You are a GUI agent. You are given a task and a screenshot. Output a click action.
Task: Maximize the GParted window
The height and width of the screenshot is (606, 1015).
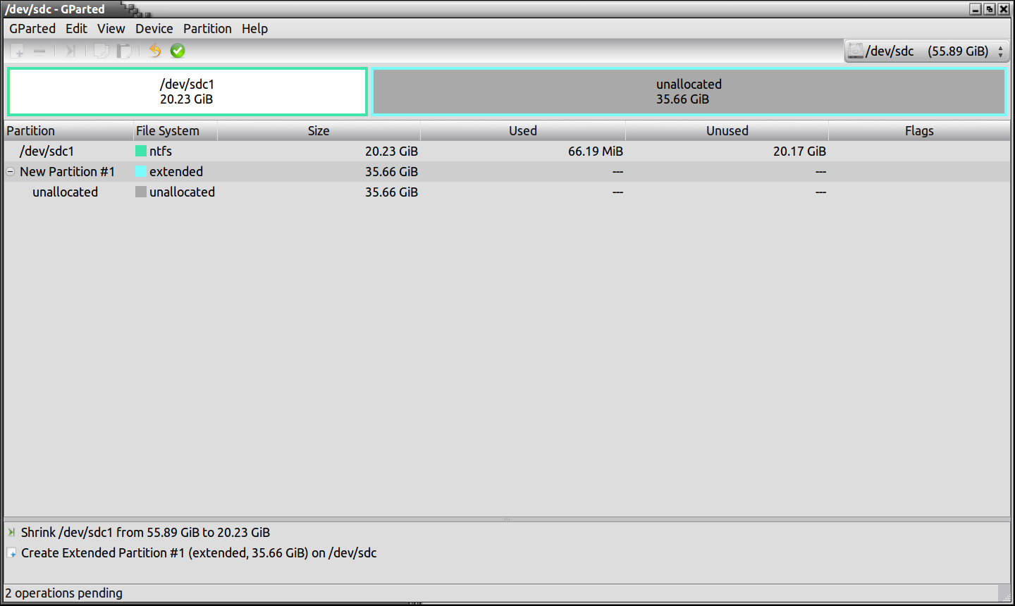tap(990, 9)
